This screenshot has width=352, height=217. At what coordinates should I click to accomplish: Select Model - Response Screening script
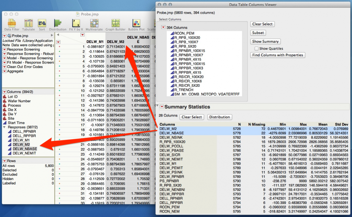coord(30,58)
